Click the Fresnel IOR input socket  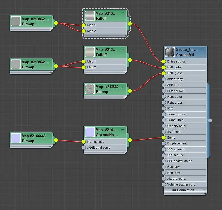(x=164, y=91)
